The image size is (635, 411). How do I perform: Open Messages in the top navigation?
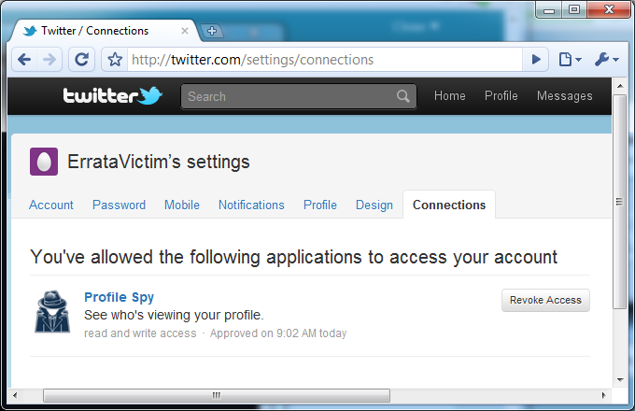click(565, 96)
